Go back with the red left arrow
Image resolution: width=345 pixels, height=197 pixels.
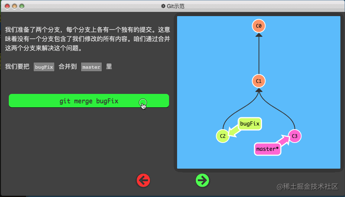tap(143, 181)
